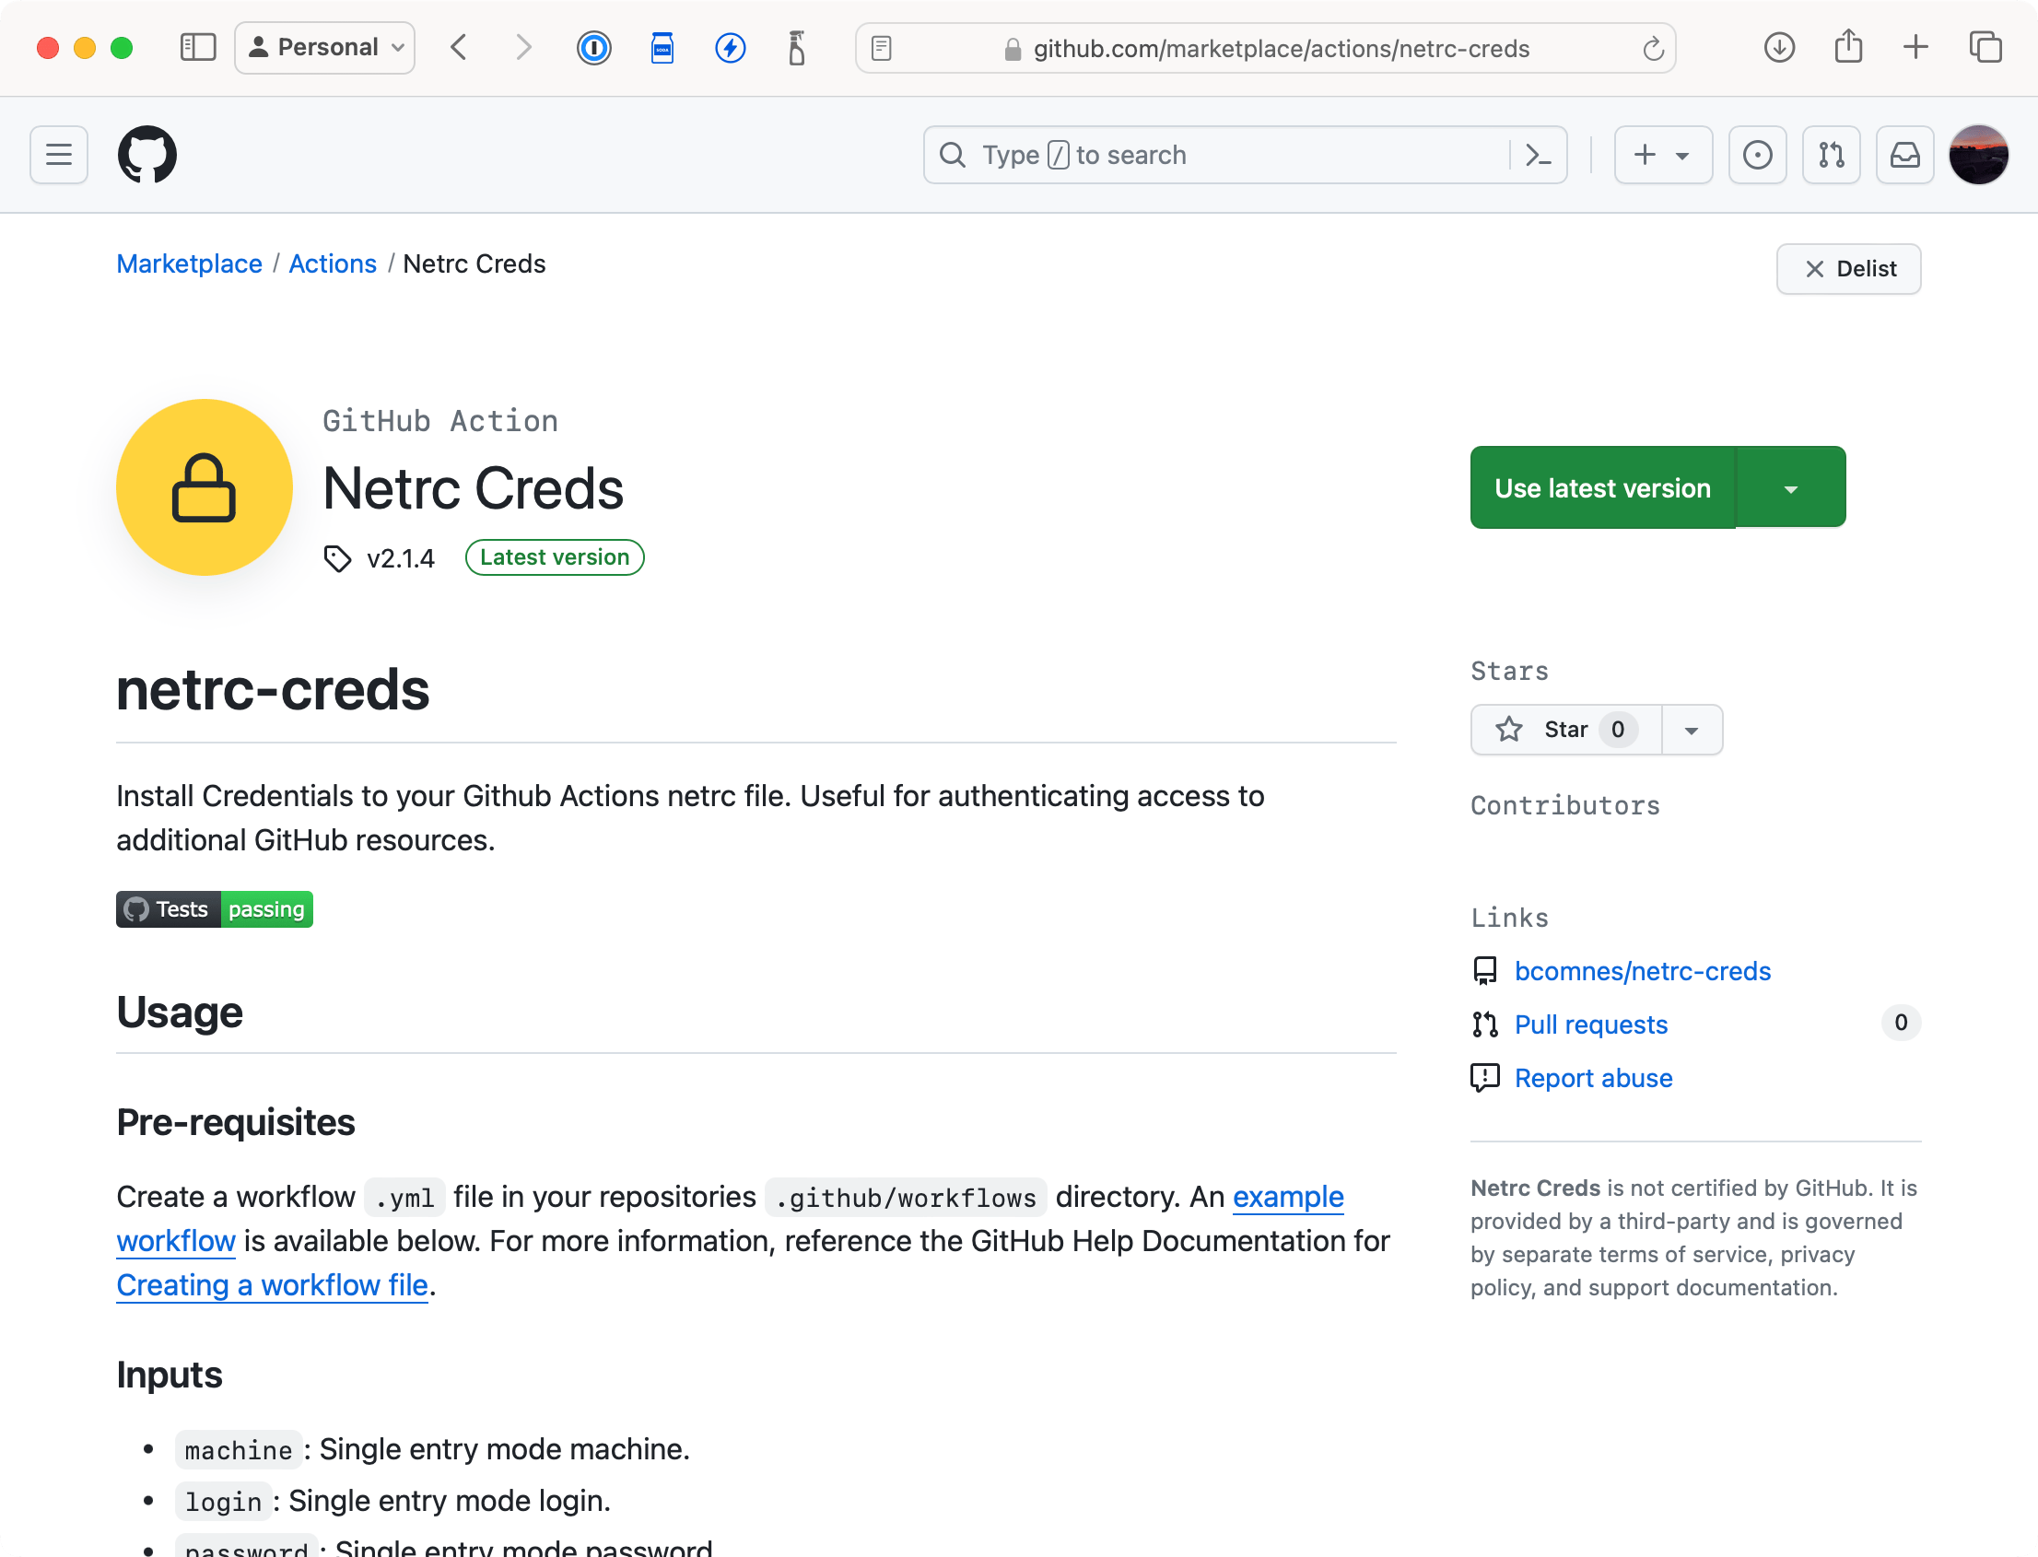Click the v2.1.4 version tag text
2038x1557 pixels.
pos(401,559)
